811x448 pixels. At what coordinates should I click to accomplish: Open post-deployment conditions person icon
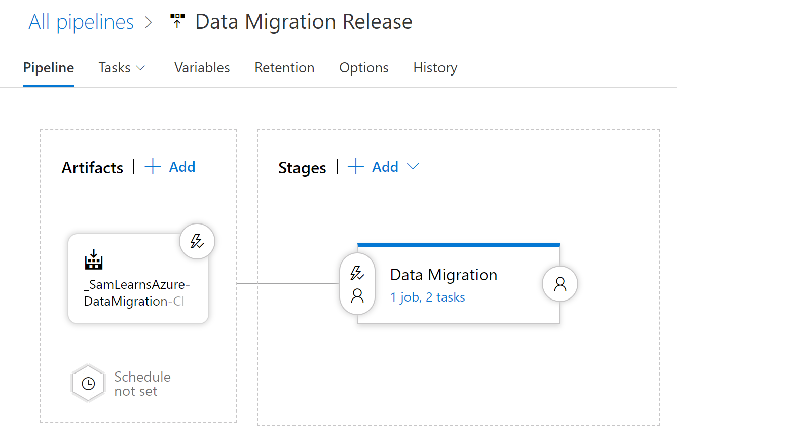click(560, 284)
